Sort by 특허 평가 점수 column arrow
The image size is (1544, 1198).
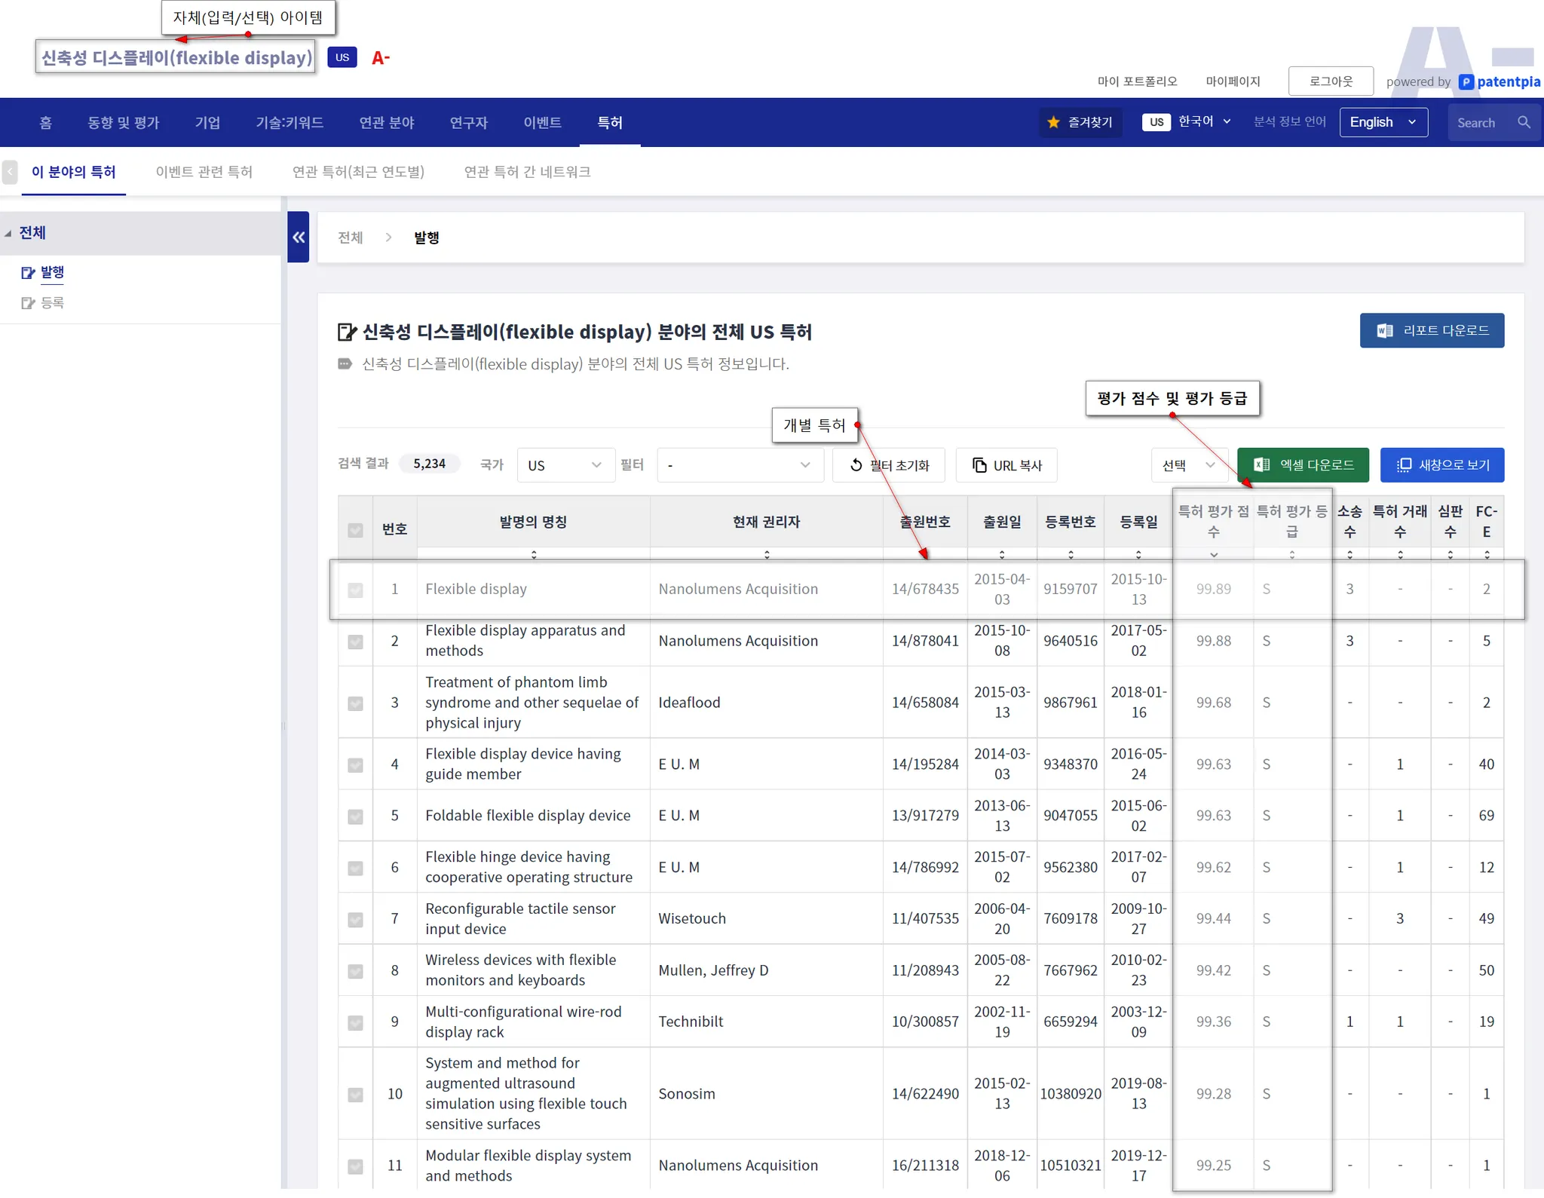1213,555
